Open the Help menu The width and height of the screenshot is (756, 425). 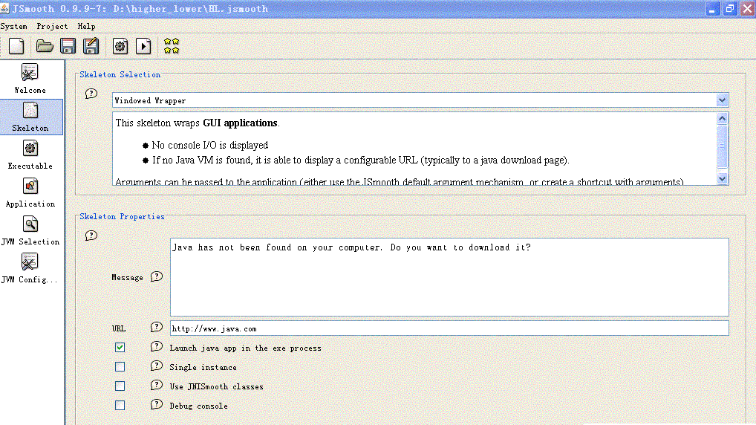point(87,26)
